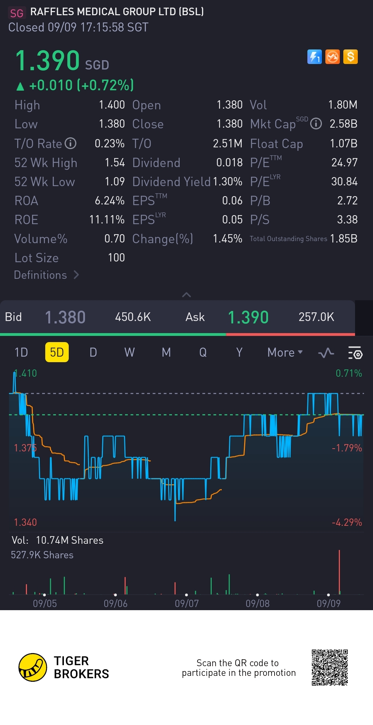The height and width of the screenshot is (725, 373).
Task: Tap the stock title RAFFLES MEDICAL GROUP LTD
Action: [117, 12]
